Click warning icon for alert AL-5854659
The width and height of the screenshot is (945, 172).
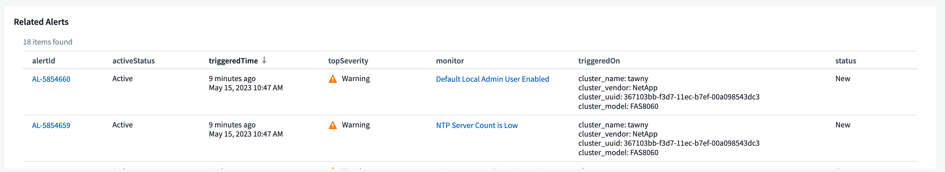coord(333,125)
